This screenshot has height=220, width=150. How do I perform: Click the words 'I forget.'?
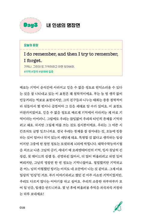(x=33, y=61)
